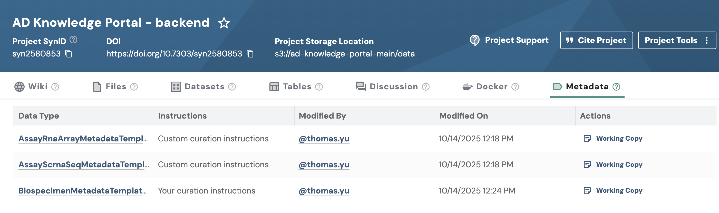The height and width of the screenshot is (213, 719).
Task: Click the Metadata tab help icon
Action: (616, 87)
